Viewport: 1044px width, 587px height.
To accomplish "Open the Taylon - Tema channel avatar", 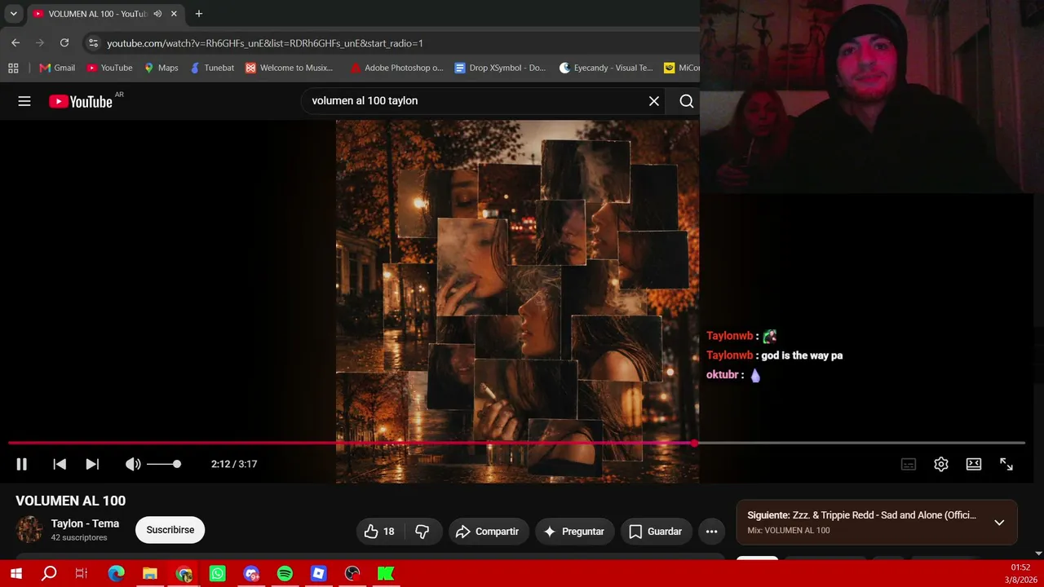I will (29, 530).
